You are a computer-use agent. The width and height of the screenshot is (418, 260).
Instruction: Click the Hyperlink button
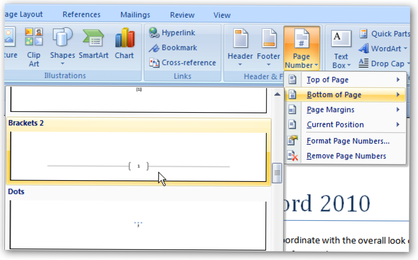click(172, 33)
